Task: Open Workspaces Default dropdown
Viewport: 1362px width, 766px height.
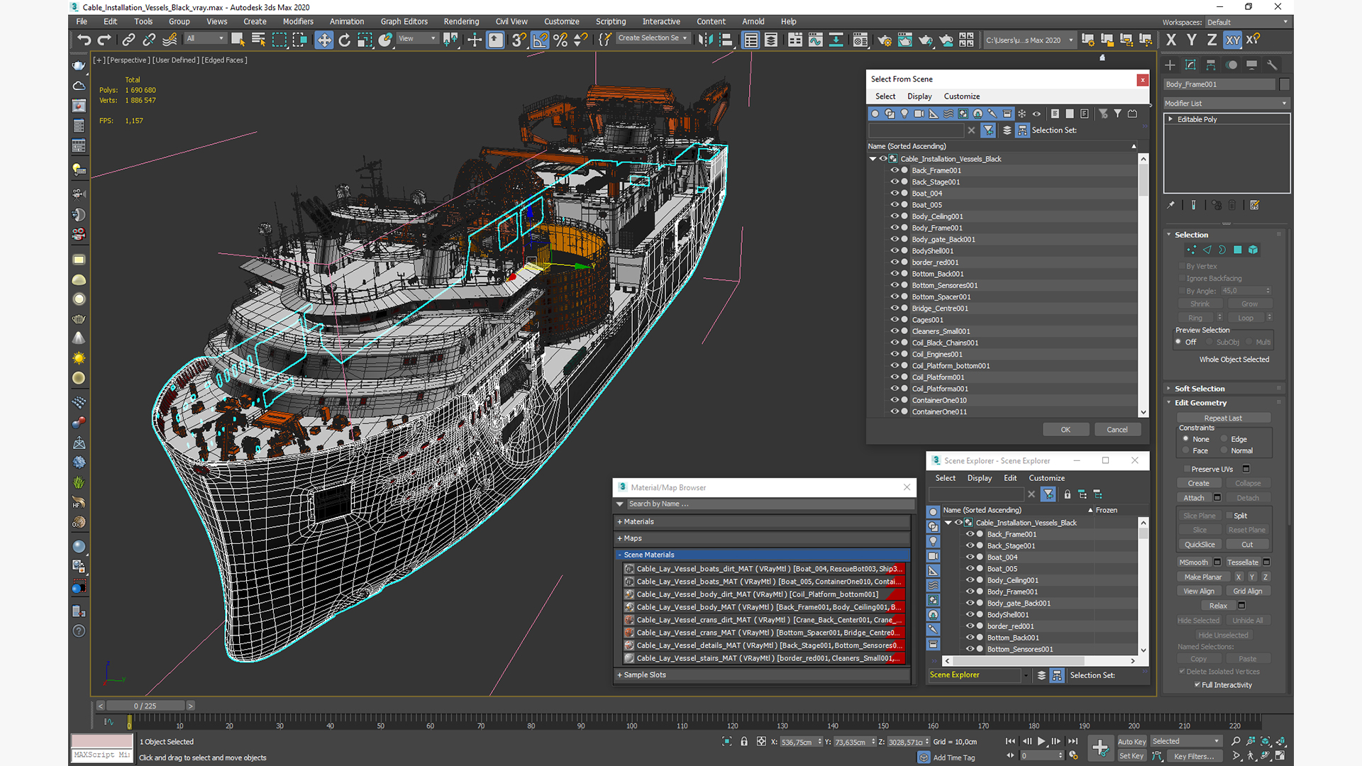Action: 1247,22
